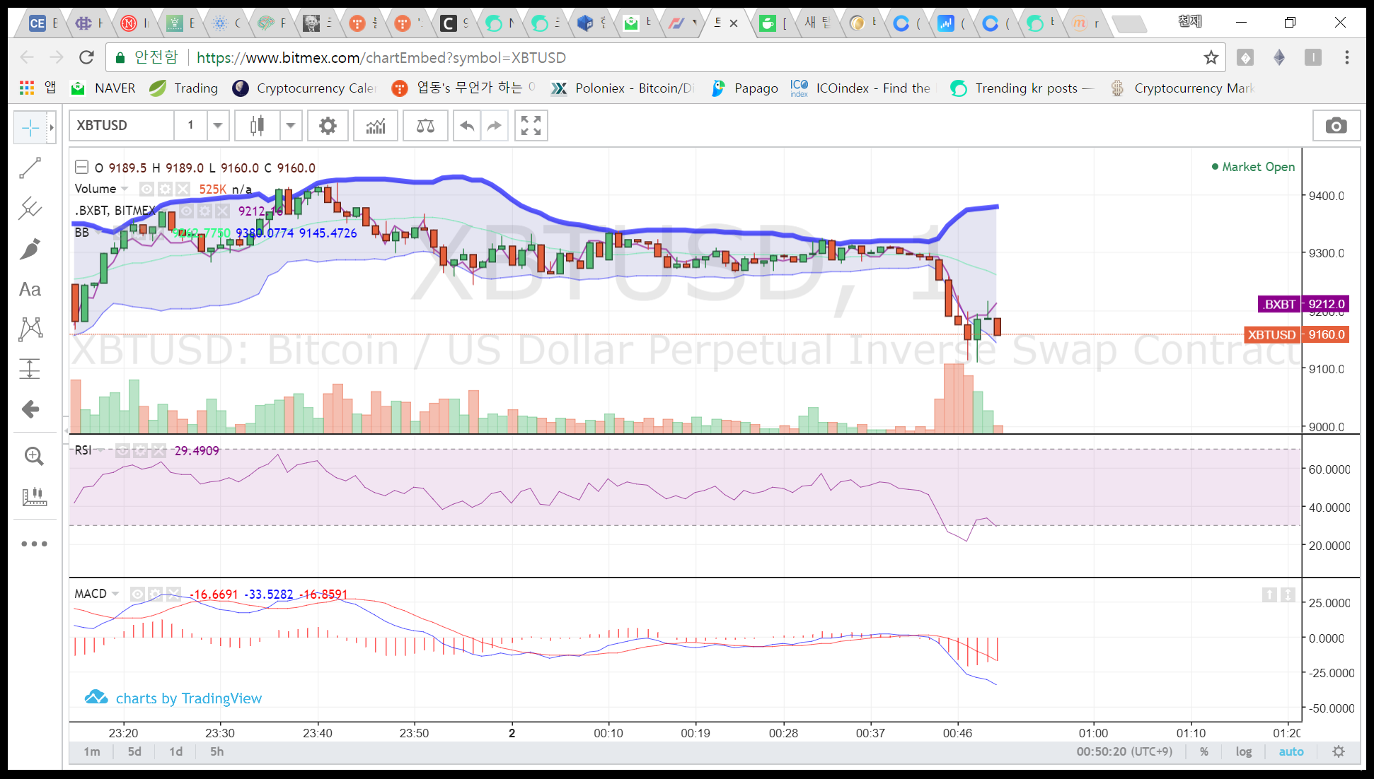Toggle percentage scale % button
Viewport: 1374px width, 779px height.
coord(1204,751)
